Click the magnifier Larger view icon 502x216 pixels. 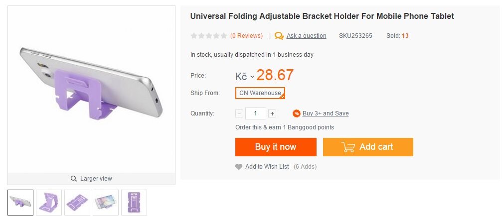[x=74, y=179]
